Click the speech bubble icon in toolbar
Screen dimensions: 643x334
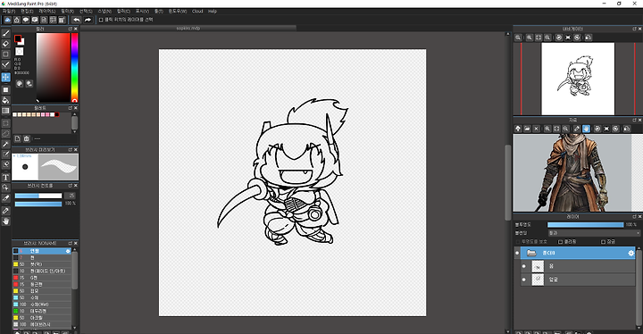(x=26, y=20)
